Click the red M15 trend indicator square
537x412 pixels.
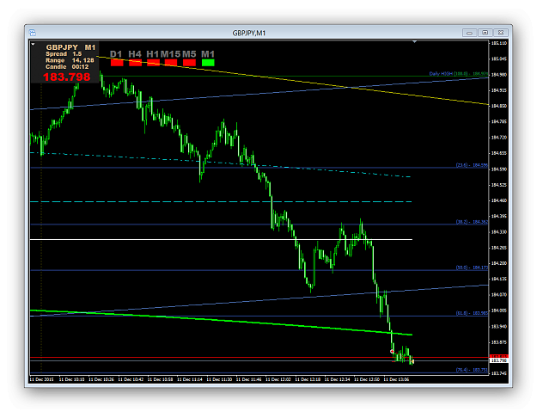click(x=171, y=63)
